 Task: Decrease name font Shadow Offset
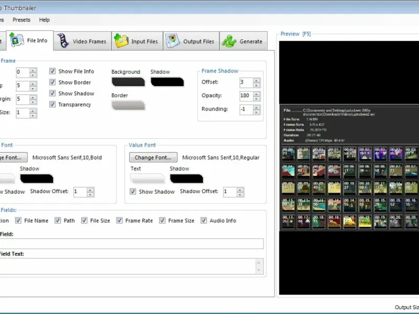(x=90, y=194)
